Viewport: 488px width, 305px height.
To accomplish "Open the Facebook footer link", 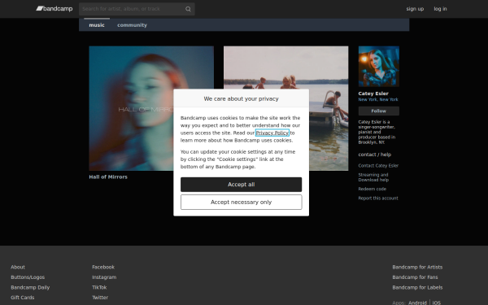I will (x=103, y=267).
